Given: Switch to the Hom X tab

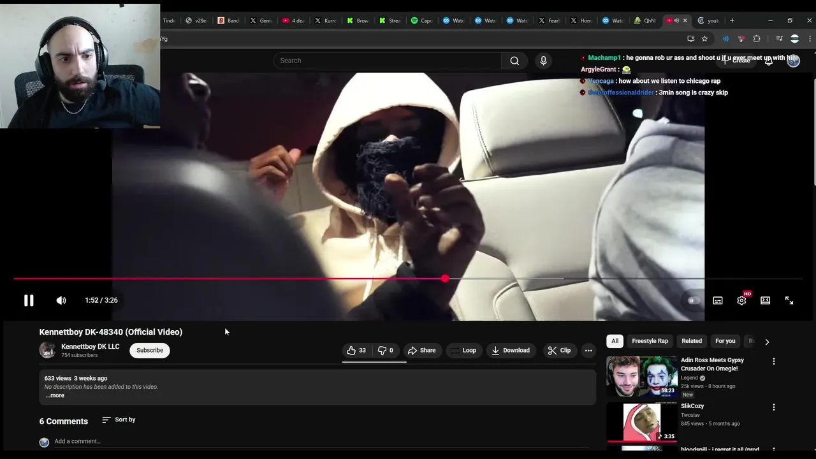Looking at the screenshot, I should (x=581, y=20).
